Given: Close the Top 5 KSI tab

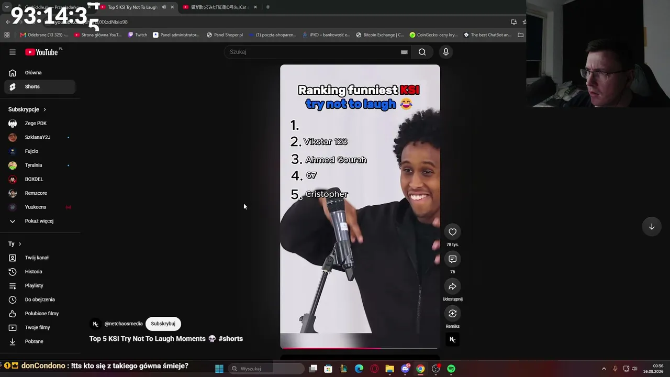Looking at the screenshot, I should (x=172, y=7).
